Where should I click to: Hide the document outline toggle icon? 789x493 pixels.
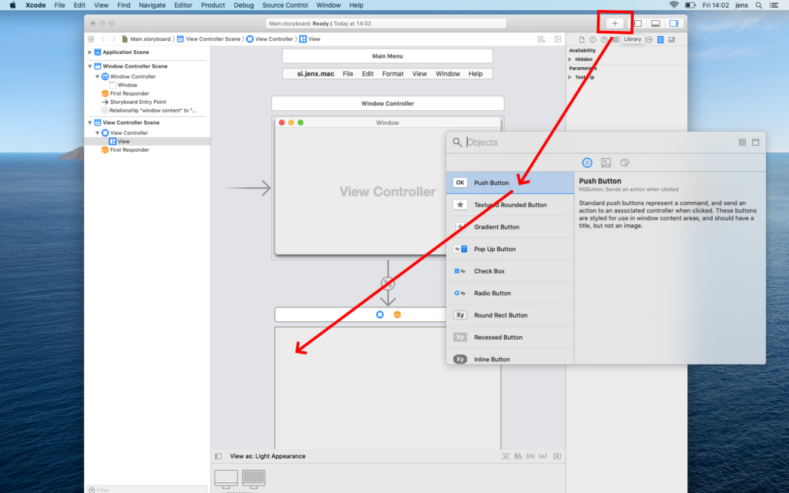[218, 456]
